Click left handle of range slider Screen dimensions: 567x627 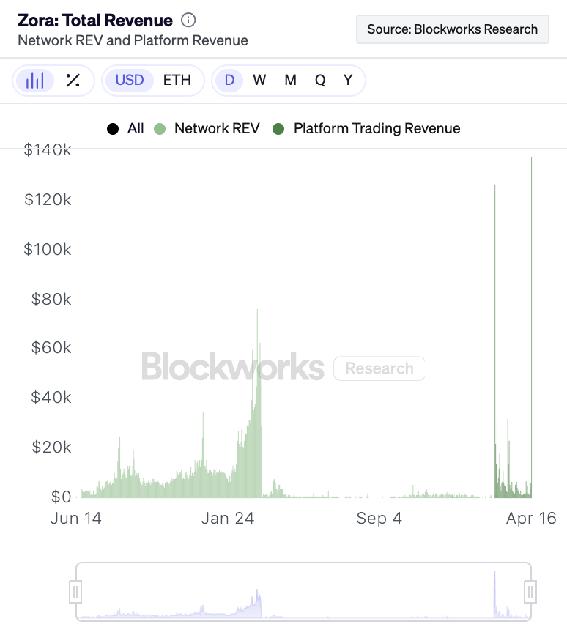click(x=75, y=591)
